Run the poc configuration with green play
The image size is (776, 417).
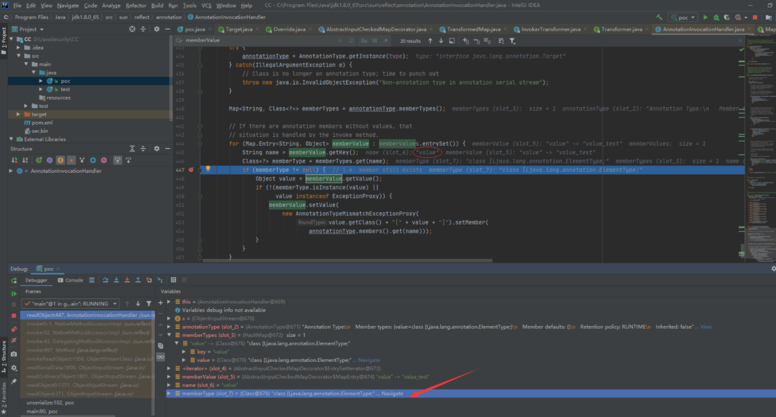tap(705, 17)
